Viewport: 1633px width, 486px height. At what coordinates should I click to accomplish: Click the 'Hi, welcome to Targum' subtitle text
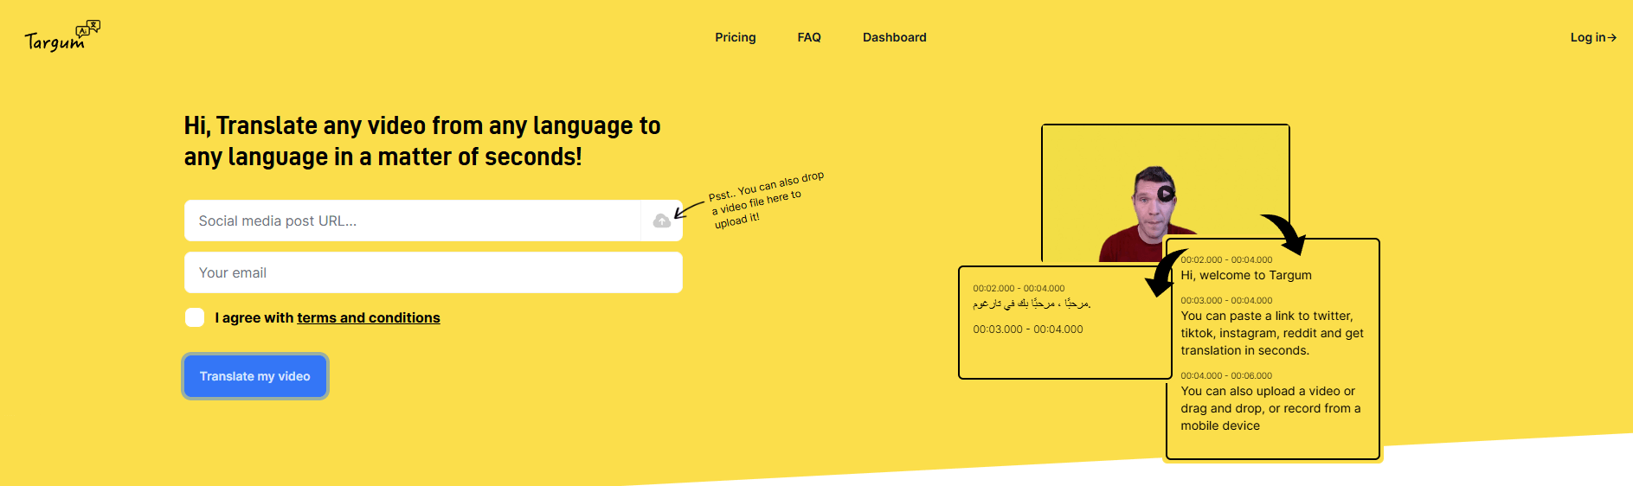[1246, 275]
